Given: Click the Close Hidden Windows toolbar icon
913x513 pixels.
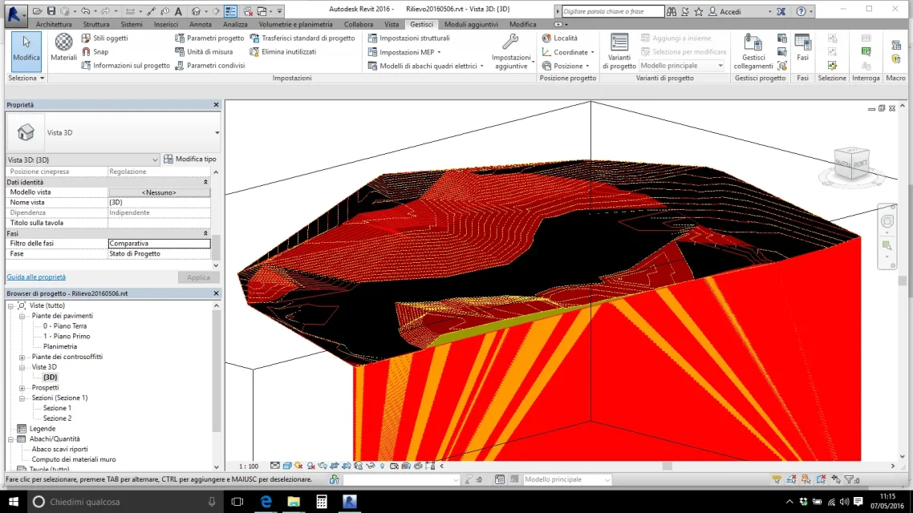Looking at the screenshot, I should pos(249,11).
